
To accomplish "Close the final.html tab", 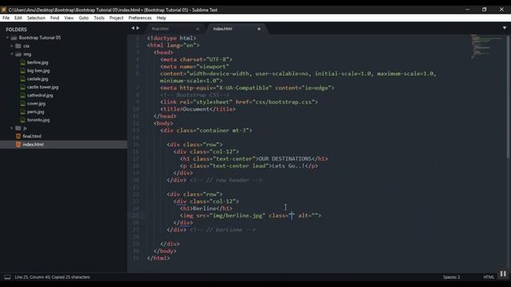I will (197, 29).
